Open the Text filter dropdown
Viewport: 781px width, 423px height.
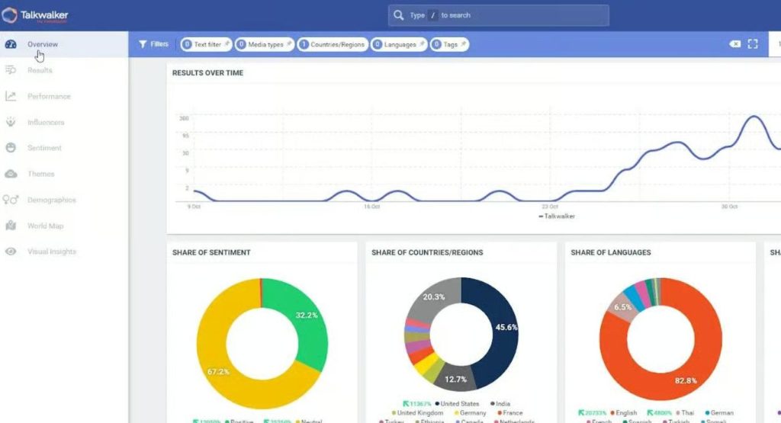coord(202,44)
